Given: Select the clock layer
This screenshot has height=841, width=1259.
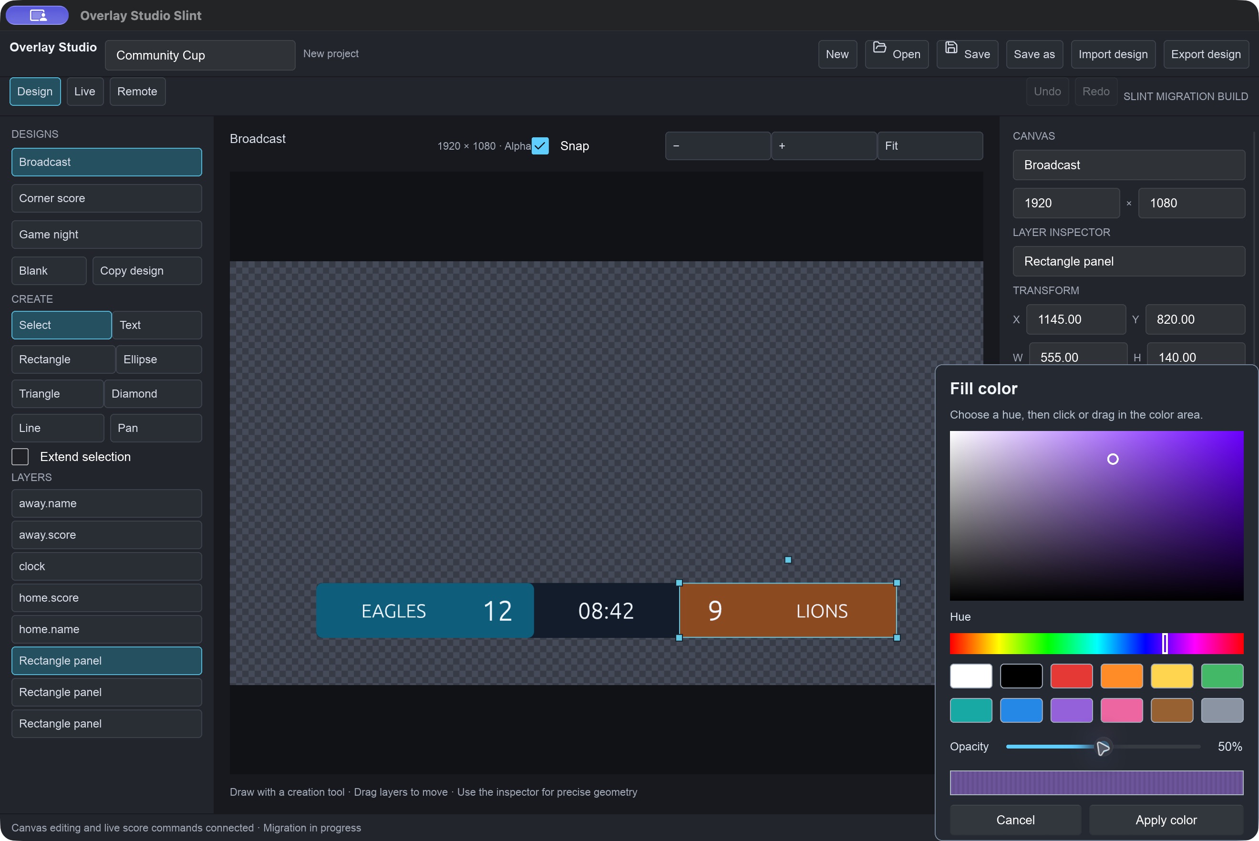Looking at the screenshot, I should pyautogui.click(x=107, y=566).
